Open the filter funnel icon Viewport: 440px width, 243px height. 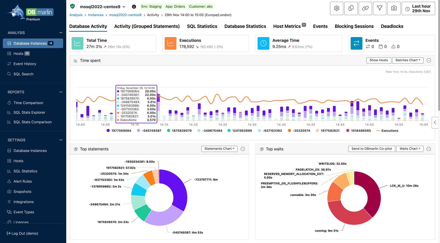pyautogui.click(x=379, y=8)
